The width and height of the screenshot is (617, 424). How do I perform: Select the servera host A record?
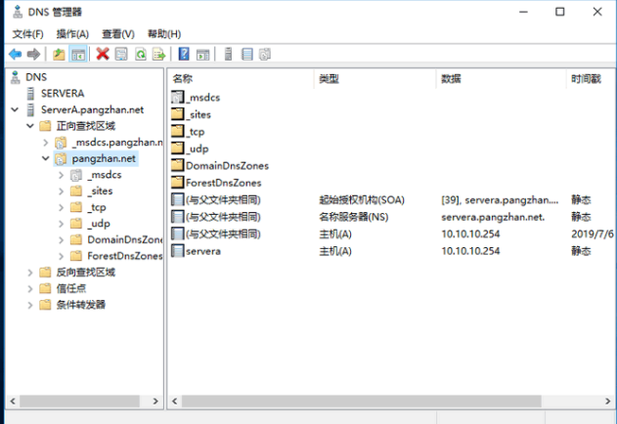[391, 251]
